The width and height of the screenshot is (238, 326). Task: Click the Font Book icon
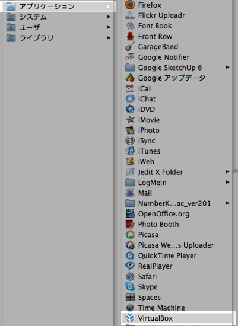[x=130, y=25]
